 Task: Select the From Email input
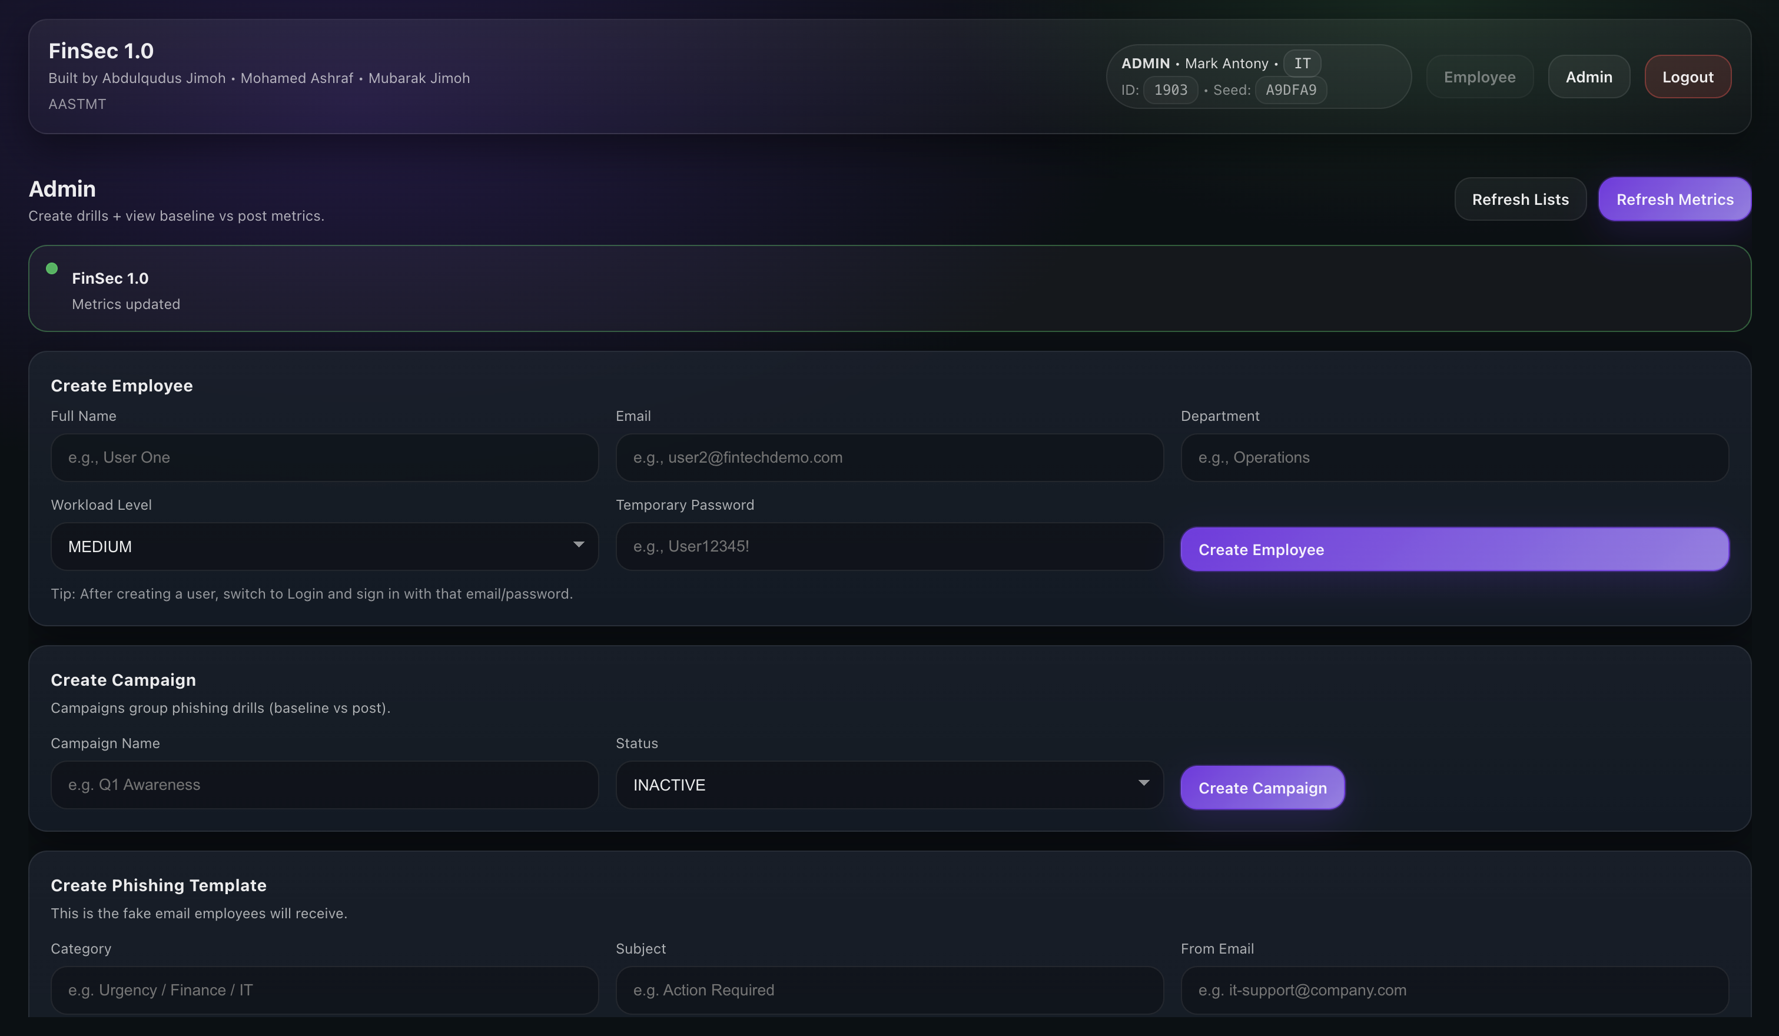[1453, 989]
